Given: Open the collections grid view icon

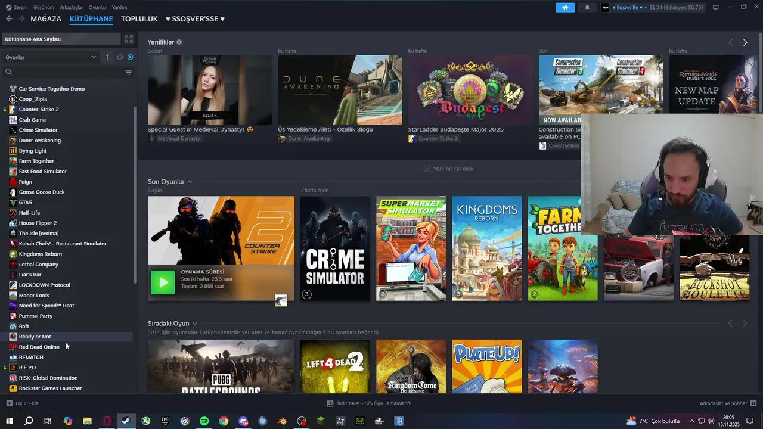Looking at the screenshot, I should 128,39.
